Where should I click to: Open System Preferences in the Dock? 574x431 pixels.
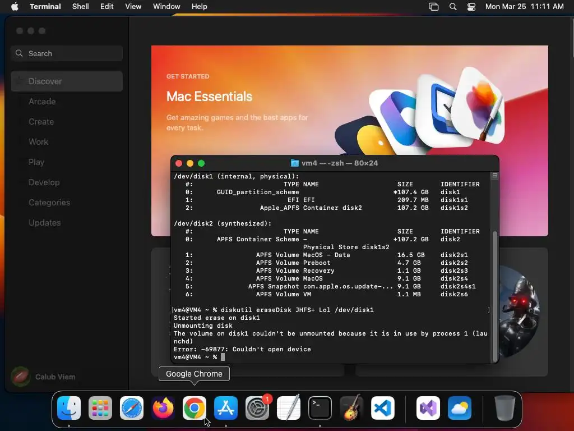[257, 408]
